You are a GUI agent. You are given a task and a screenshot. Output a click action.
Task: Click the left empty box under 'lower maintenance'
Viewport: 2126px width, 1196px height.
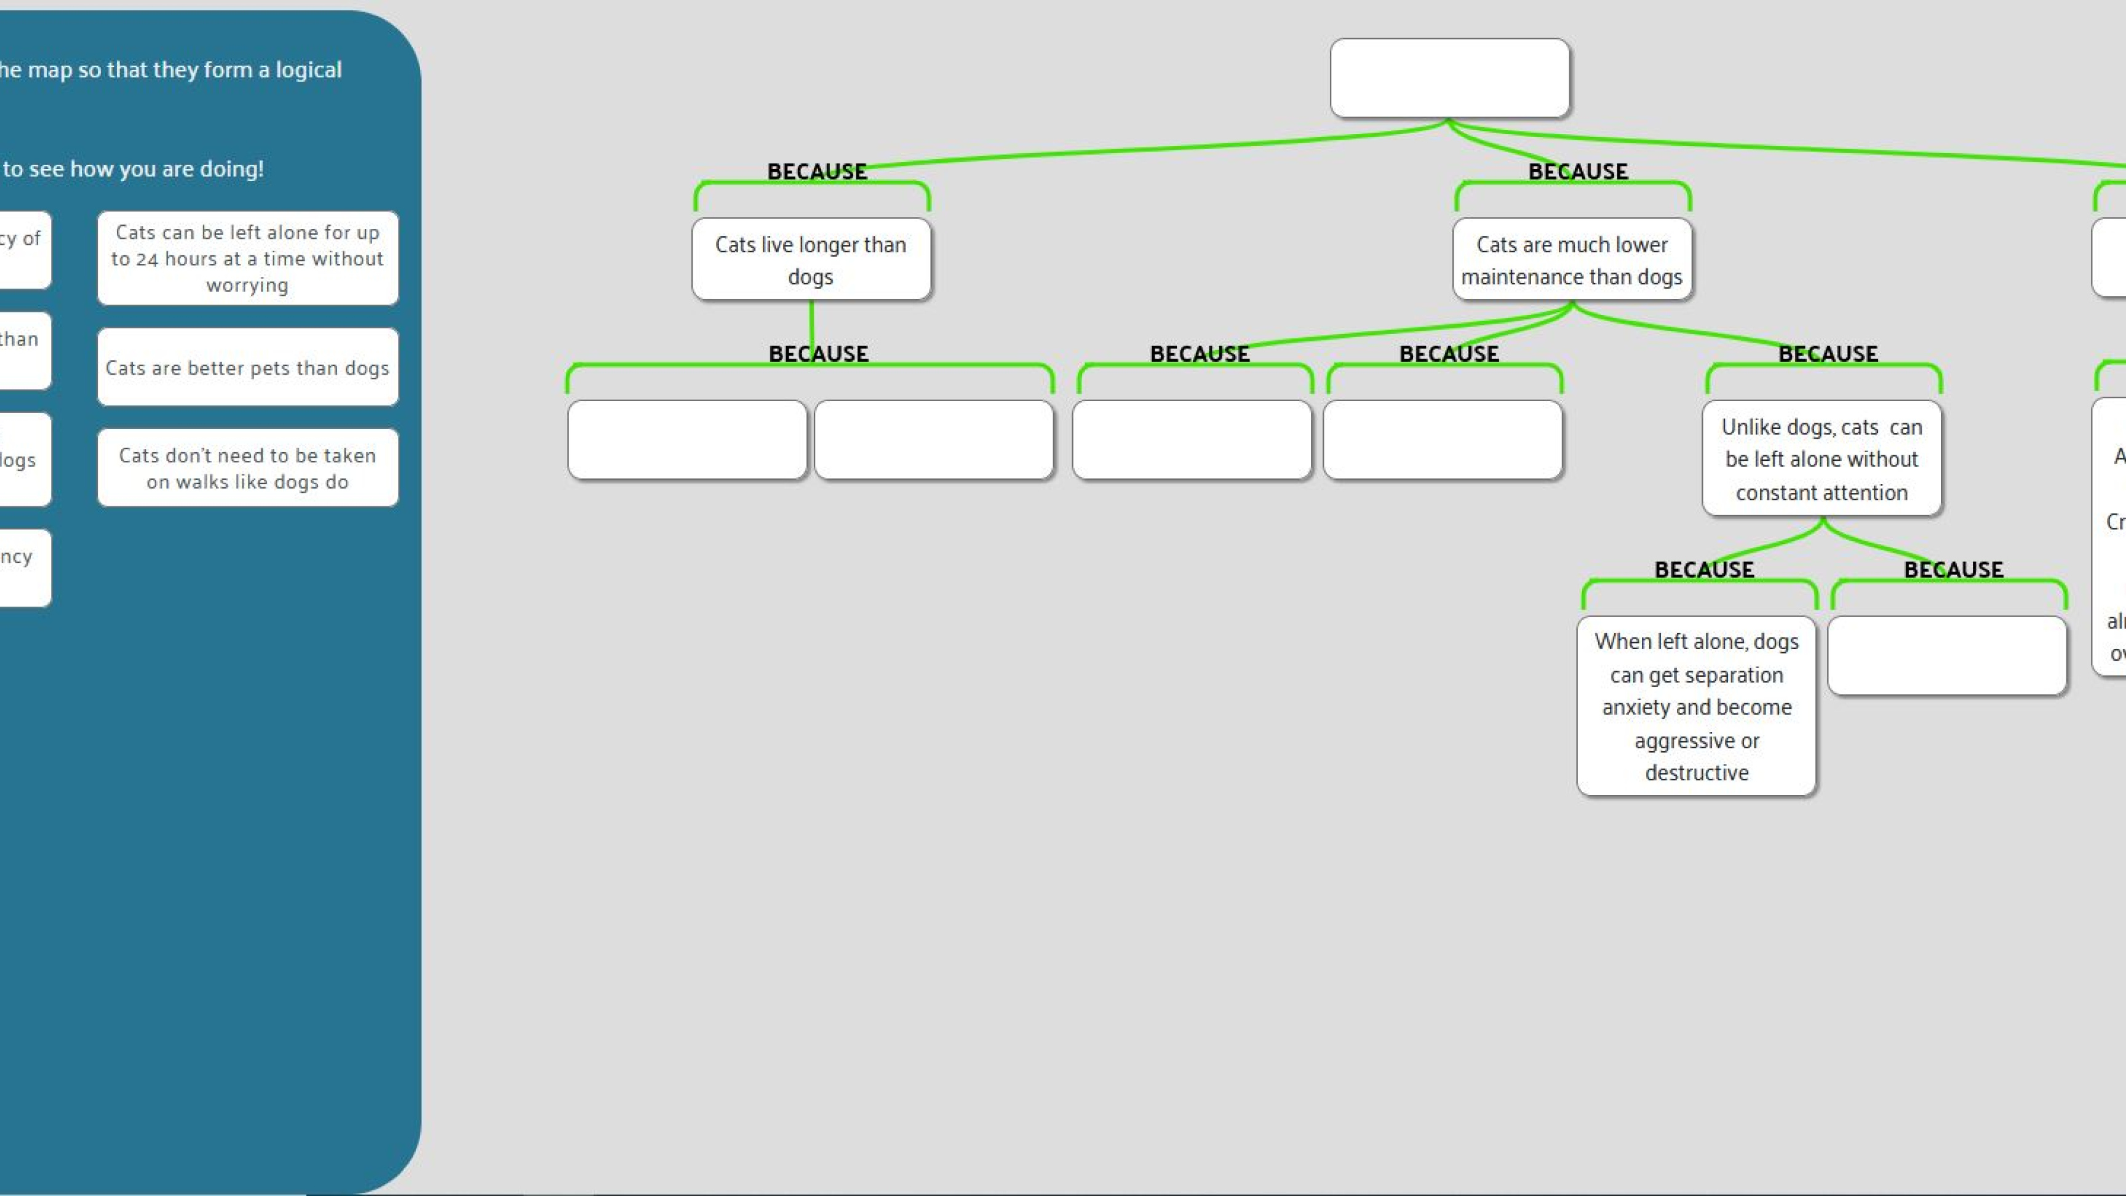[x=1191, y=440]
